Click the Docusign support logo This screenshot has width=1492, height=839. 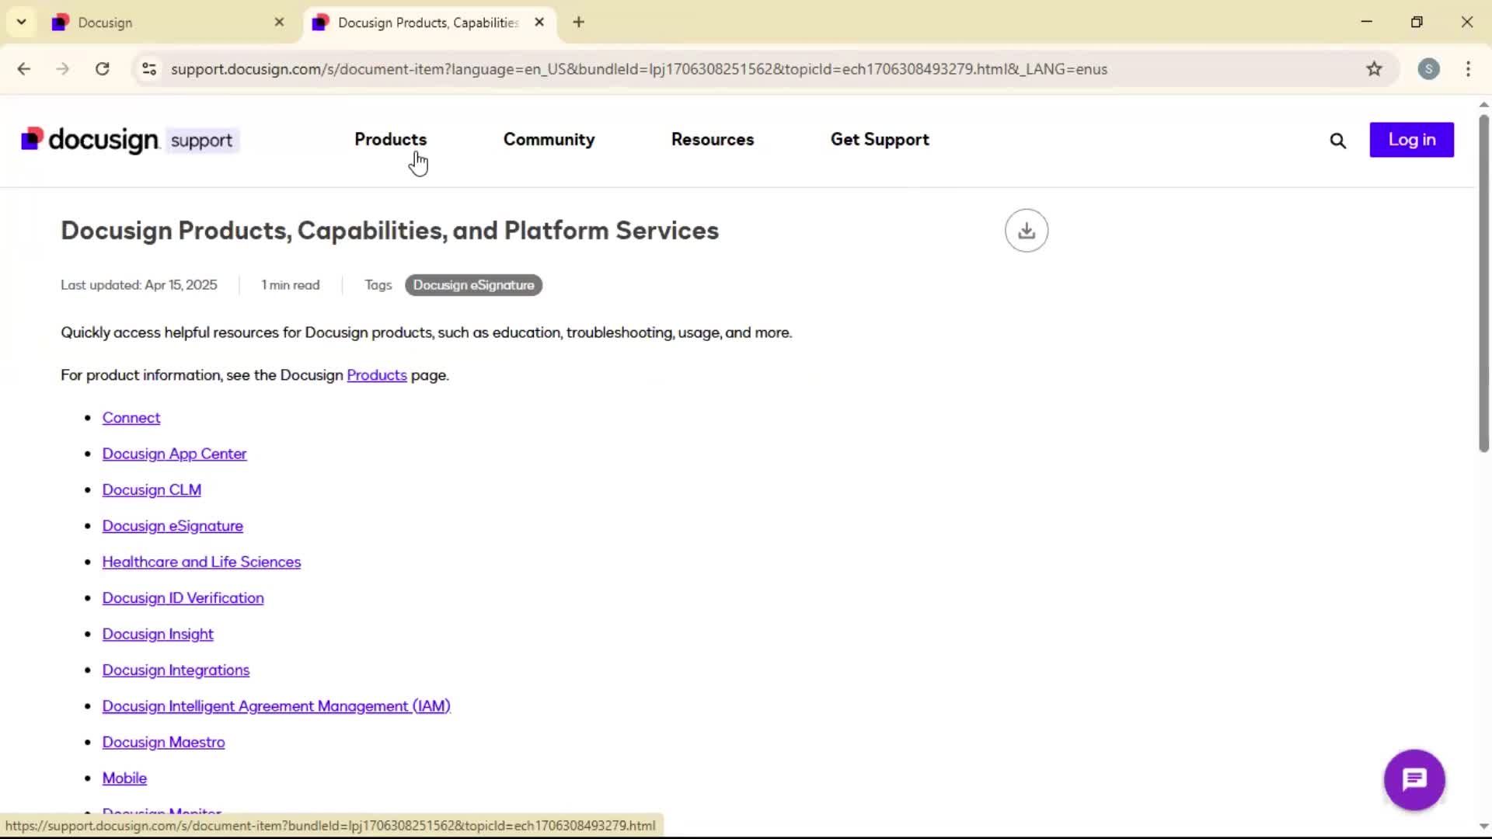pyautogui.click(x=130, y=141)
